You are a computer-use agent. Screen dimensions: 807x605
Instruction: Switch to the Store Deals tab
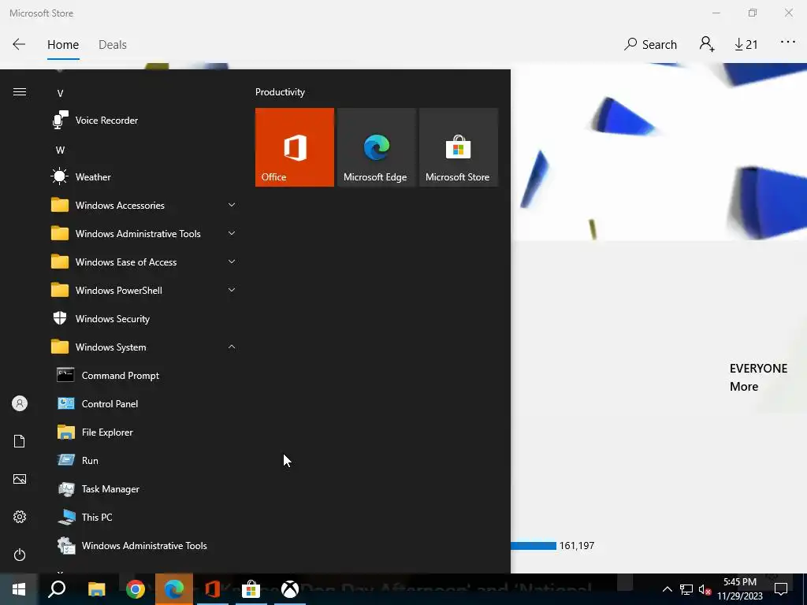pos(113,45)
